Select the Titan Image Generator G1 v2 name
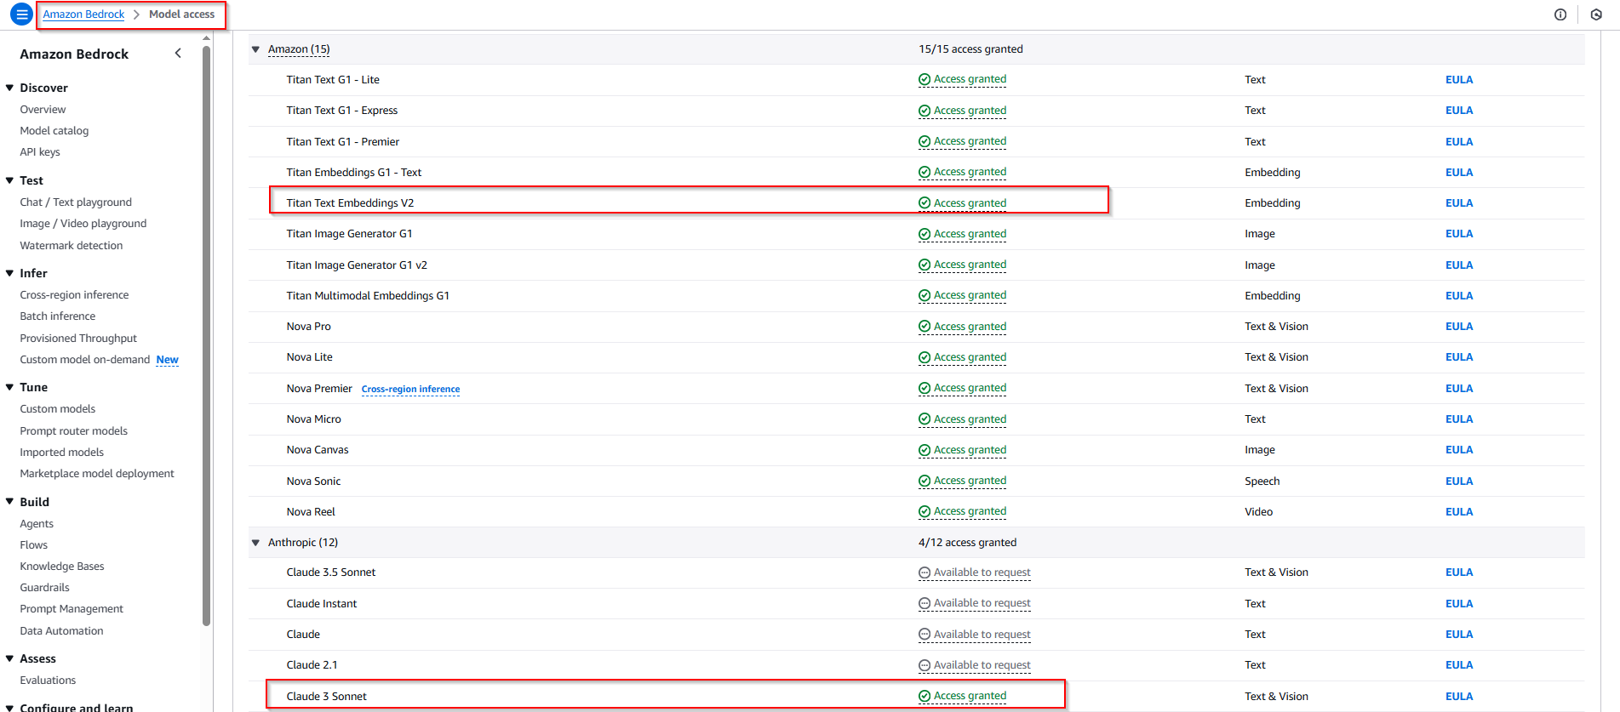The height and width of the screenshot is (712, 1620). tap(357, 265)
